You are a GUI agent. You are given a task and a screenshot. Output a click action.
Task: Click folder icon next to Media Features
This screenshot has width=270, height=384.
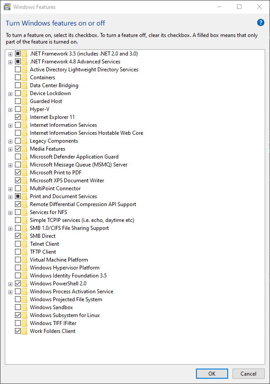click(x=24, y=149)
